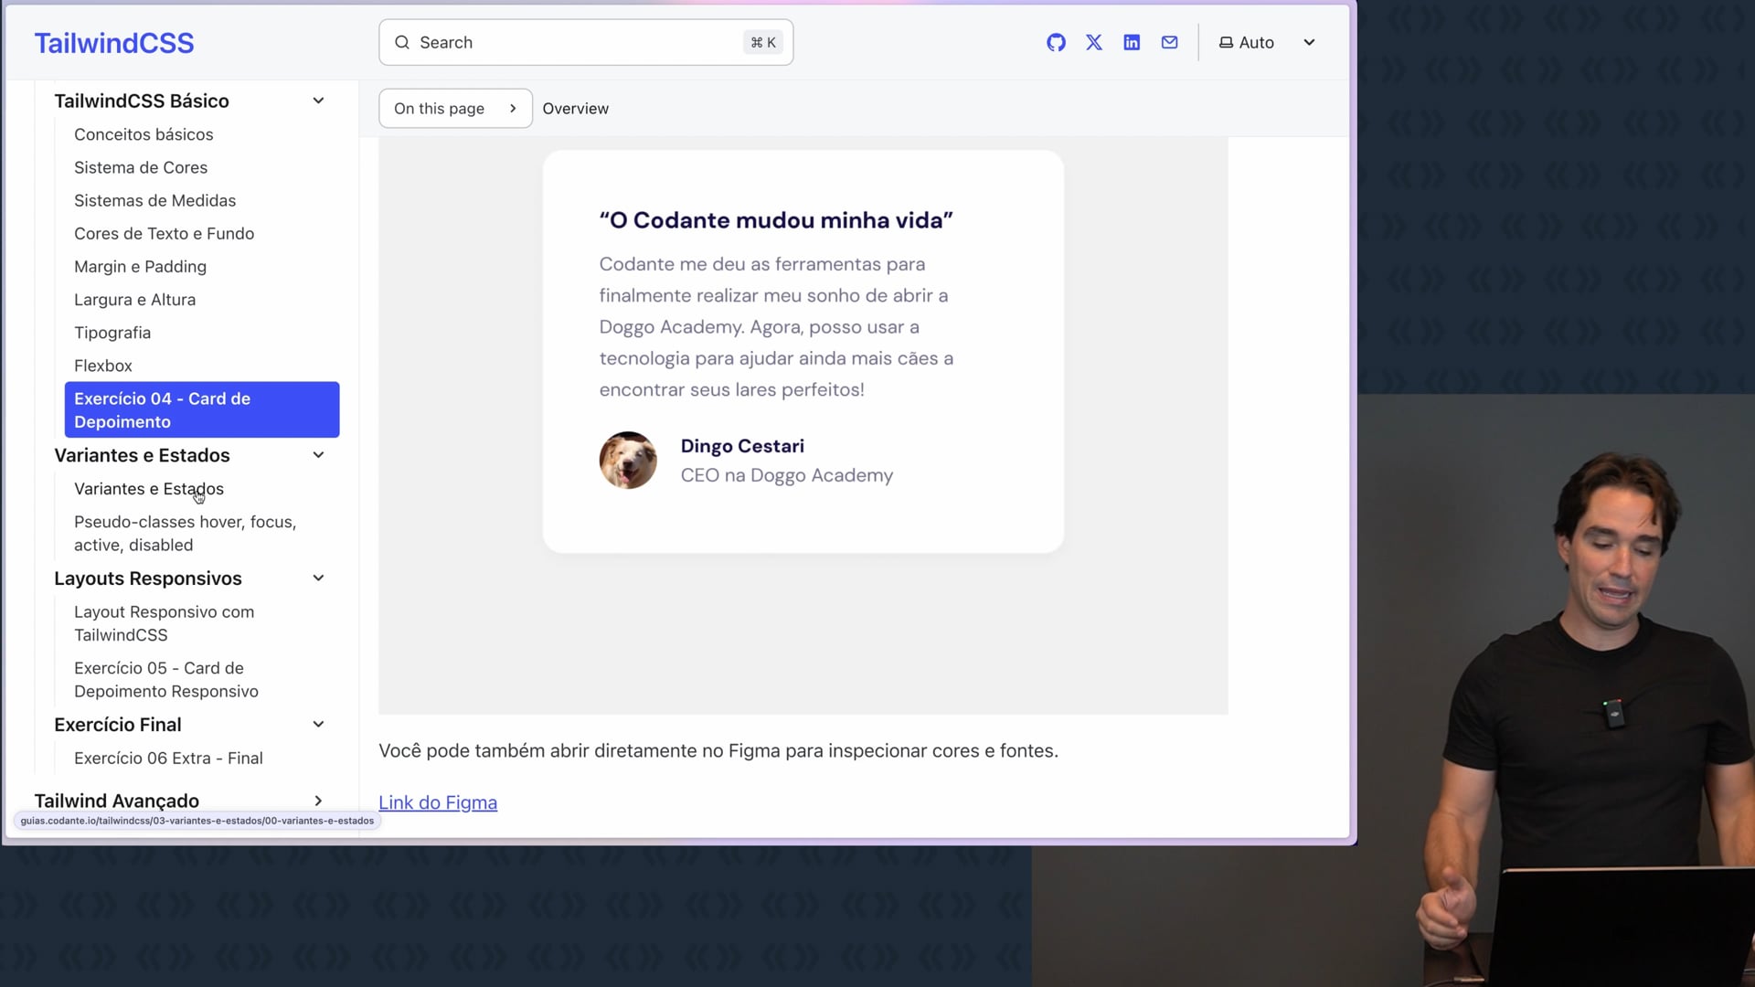Click the email envelope icon

[x=1169, y=43]
